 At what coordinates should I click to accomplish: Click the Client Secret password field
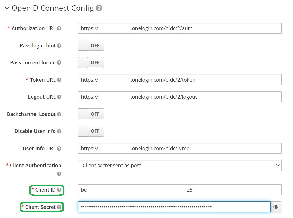(x=174, y=207)
